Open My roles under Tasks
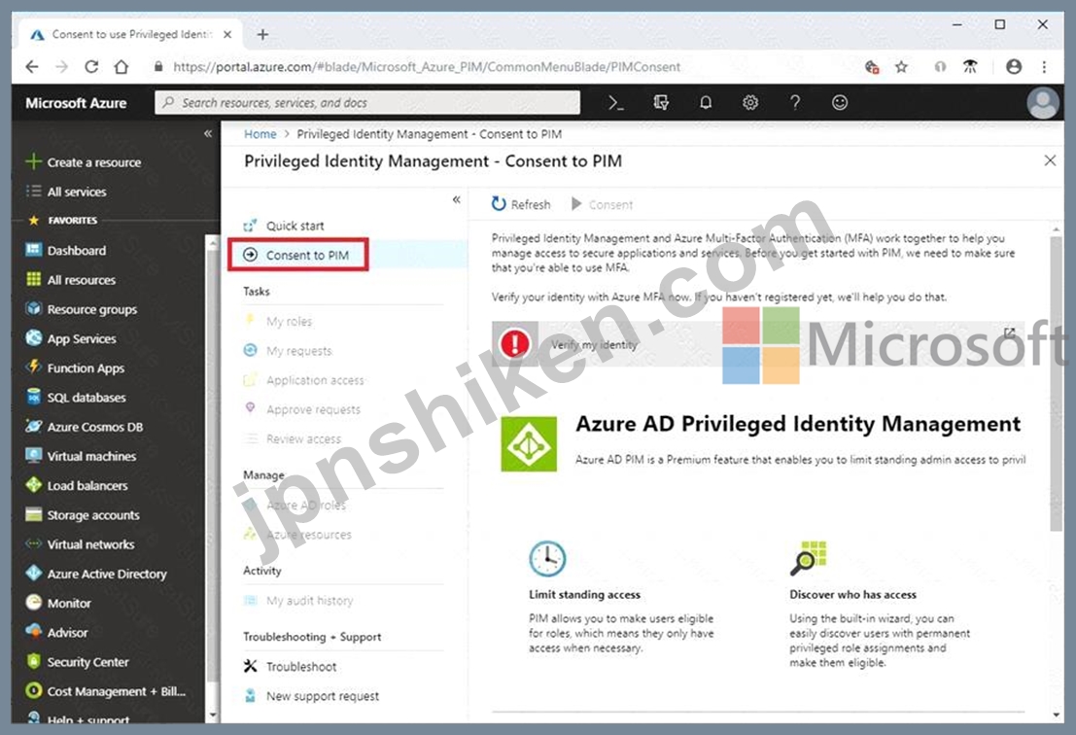1076x735 pixels. tap(279, 321)
